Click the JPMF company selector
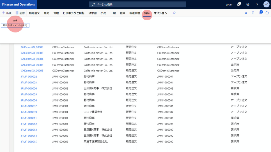 coord(229,5)
